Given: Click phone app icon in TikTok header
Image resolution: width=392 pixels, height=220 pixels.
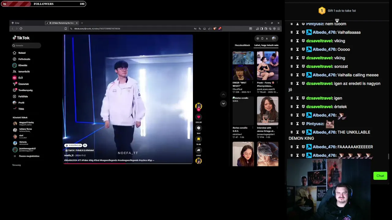Looking at the screenshot, I should coord(262,38).
